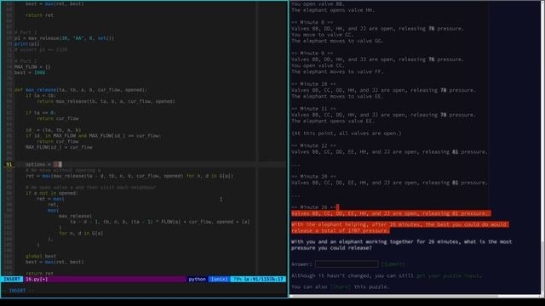Viewport: 545px width, 306px height.
Task: Click the 'print(p1)' line
Action: click(x=26, y=44)
